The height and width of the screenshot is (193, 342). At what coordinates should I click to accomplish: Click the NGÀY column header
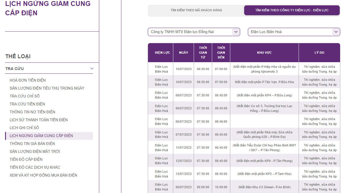click(183, 53)
